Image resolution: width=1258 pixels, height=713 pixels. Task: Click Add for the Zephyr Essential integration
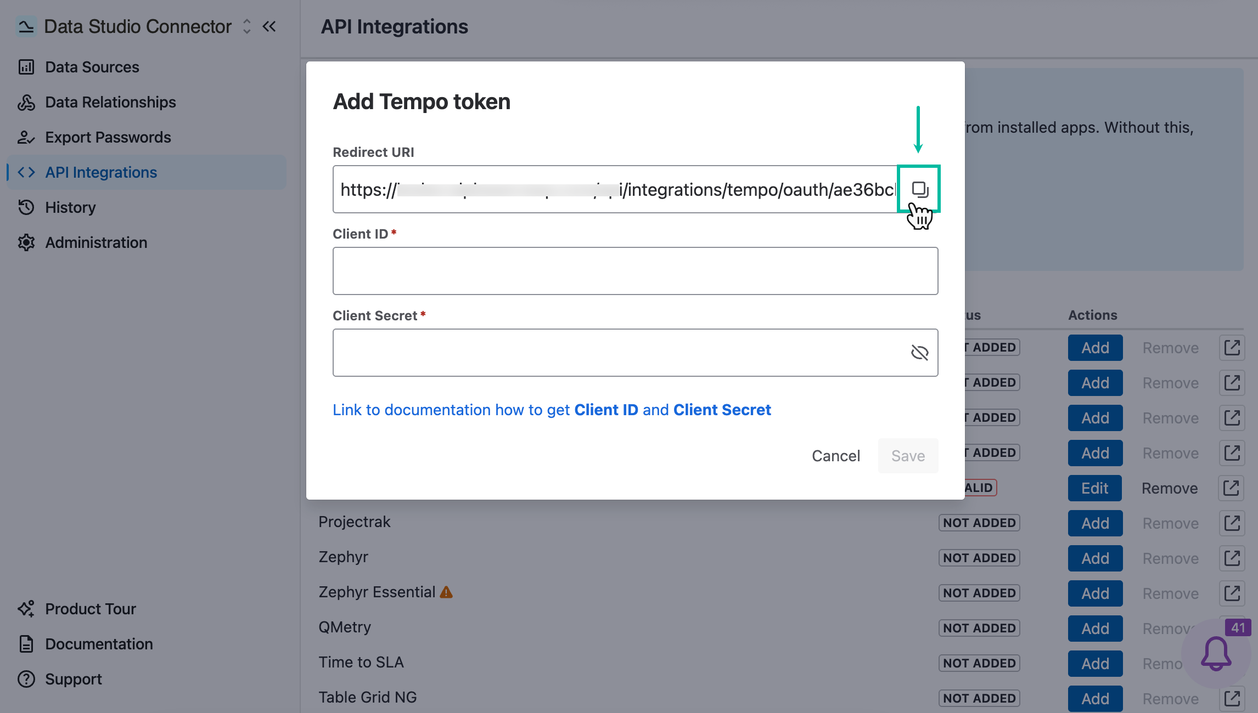(x=1095, y=593)
